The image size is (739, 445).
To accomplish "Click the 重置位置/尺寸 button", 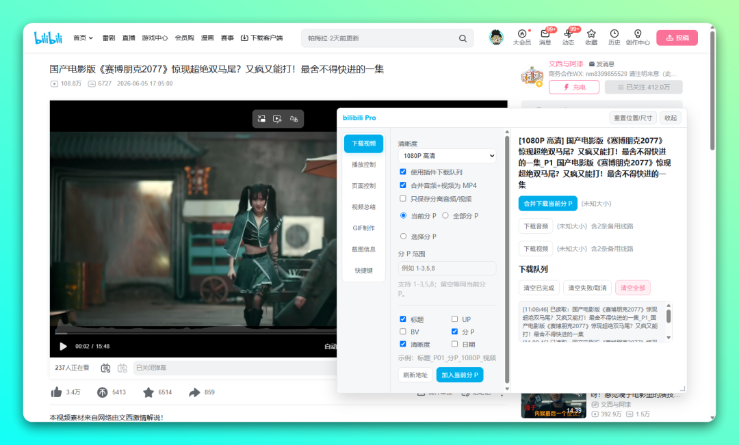I will [633, 118].
